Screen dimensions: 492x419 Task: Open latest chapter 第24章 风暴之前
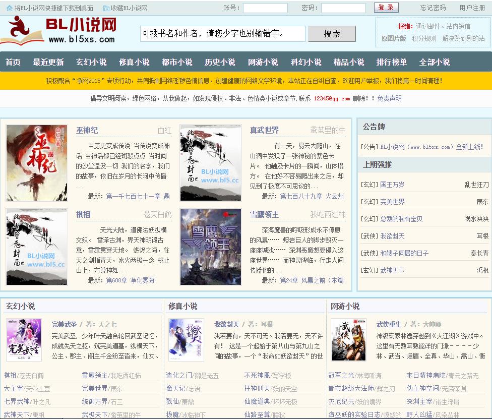312,280
